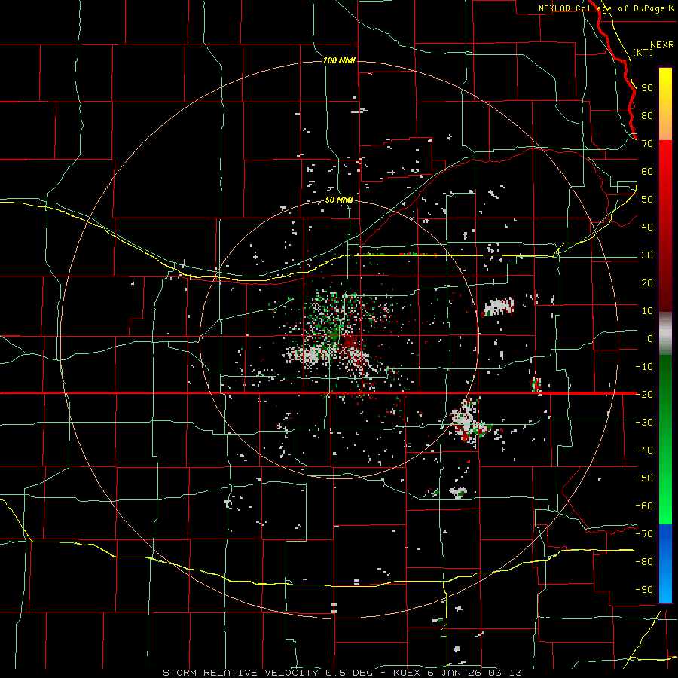678x678 pixels.
Task: Click the NEXR label above the color scale
Action: (x=662, y=45)
